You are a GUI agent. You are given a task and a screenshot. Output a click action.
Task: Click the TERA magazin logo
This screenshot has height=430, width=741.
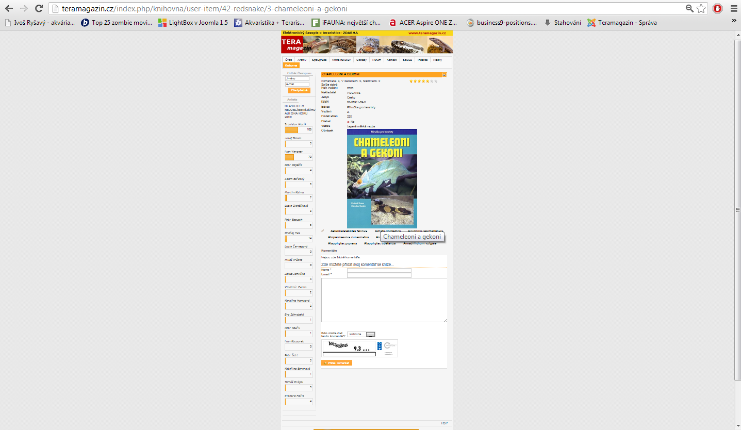tap(297, 45)
